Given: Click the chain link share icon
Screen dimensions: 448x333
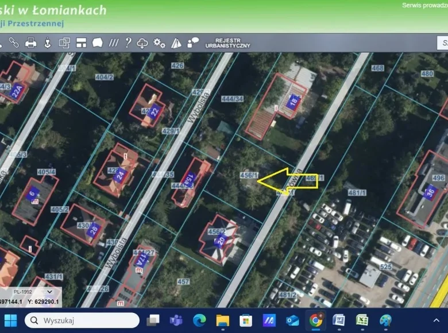Looking at the screenshot, I should coord(14,42).
